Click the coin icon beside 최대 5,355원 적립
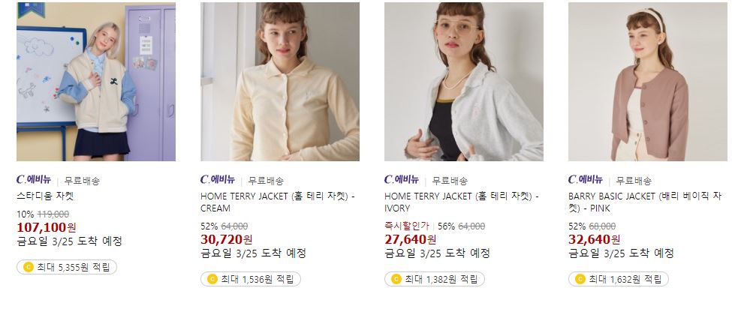 (29, 267)
